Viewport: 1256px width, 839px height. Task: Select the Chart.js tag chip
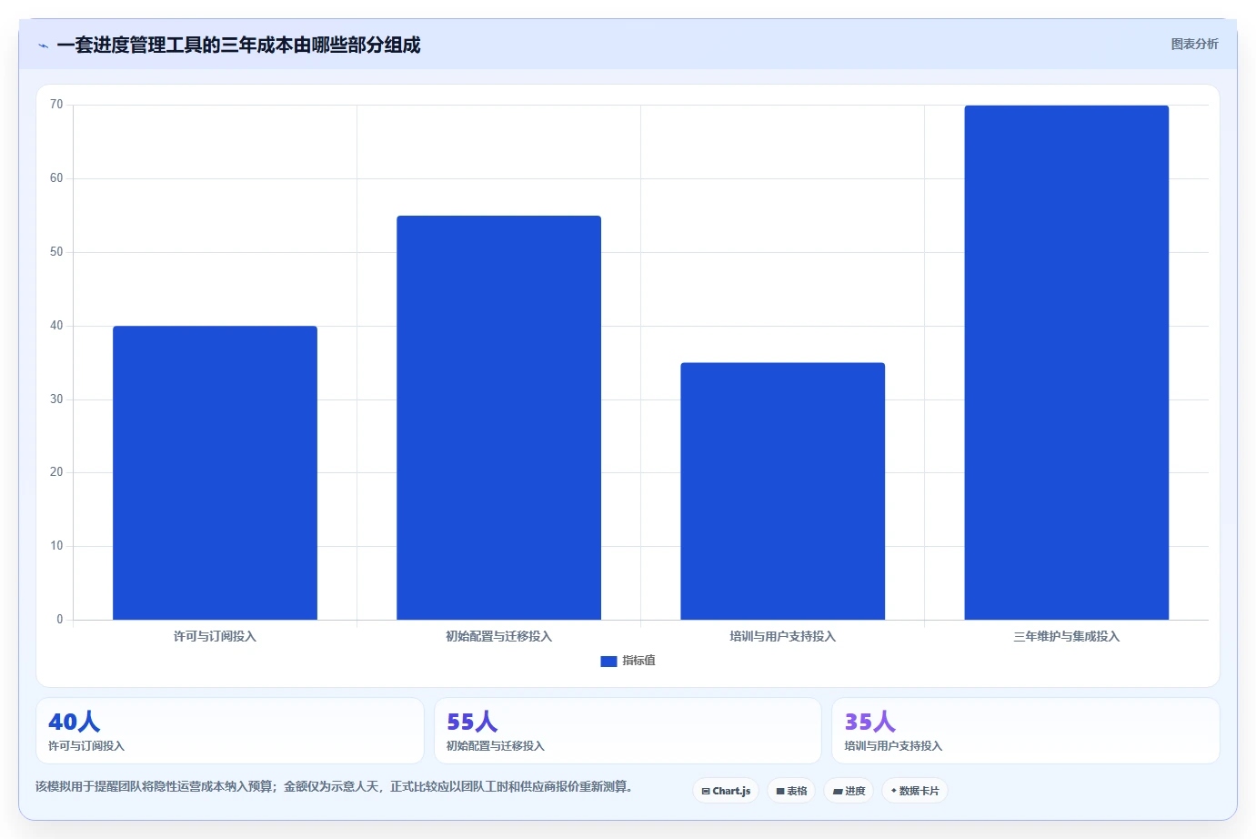click(x=726, y=791)
